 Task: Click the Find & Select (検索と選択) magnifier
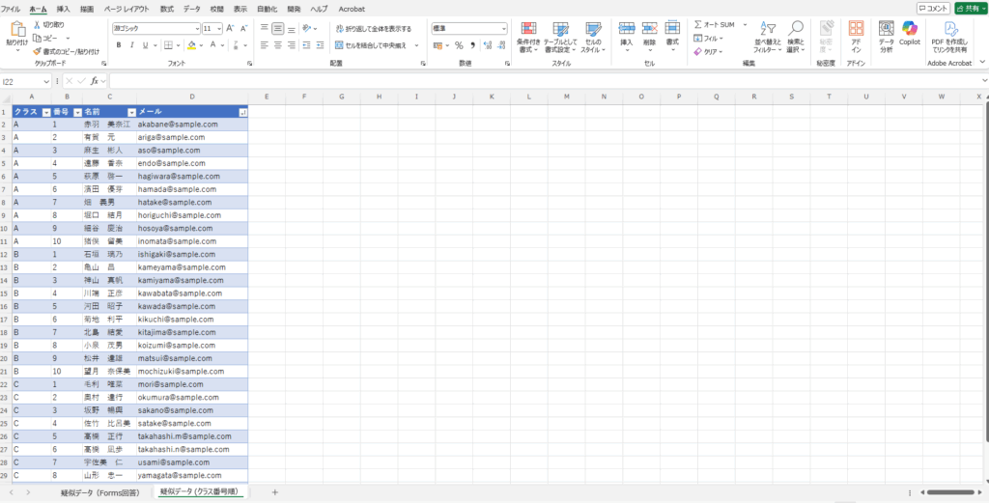tap(796, 28)
